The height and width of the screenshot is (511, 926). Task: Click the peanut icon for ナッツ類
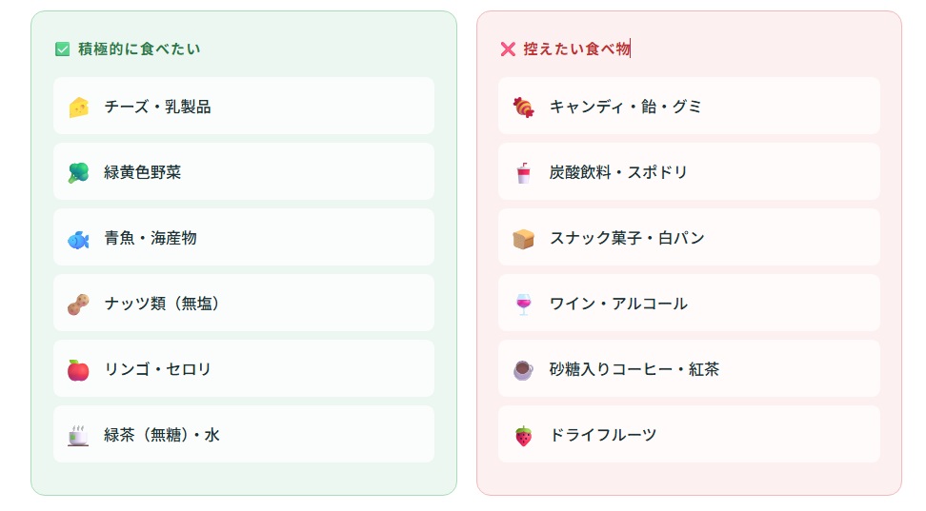click(78, 304)
